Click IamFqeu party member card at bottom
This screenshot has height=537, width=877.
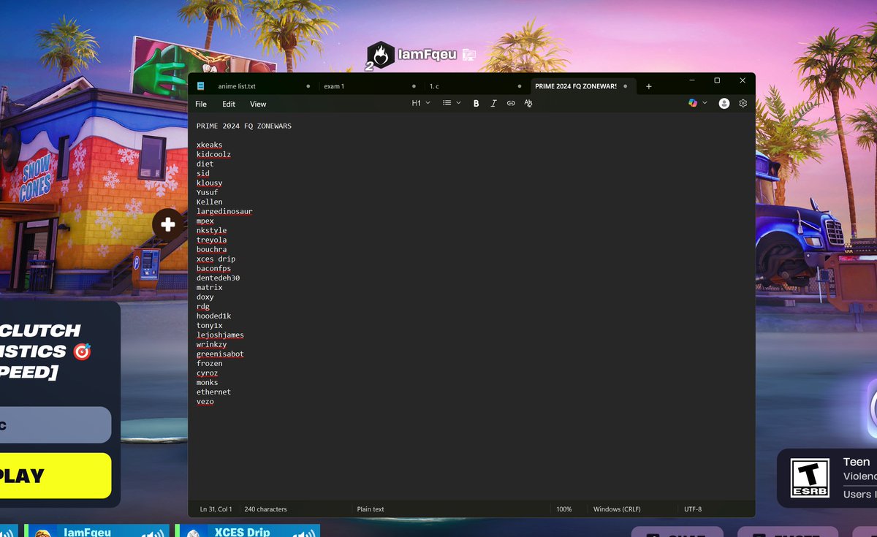click(x=96, y=531)
